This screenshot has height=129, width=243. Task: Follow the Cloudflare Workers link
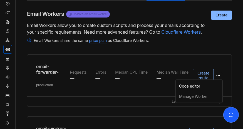[181, 32]
